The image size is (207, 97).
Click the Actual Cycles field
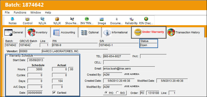pos(60,75)
